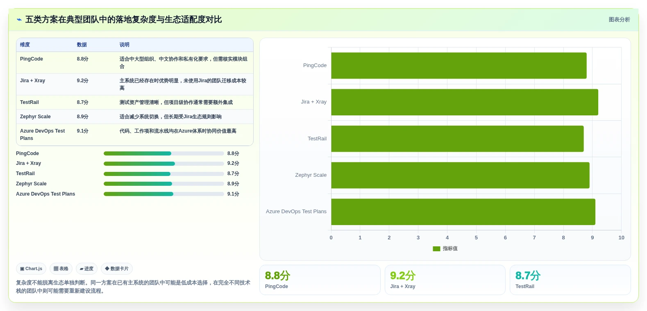
Task: Toggle the 指标值 legend swatch
Action: 436,249
